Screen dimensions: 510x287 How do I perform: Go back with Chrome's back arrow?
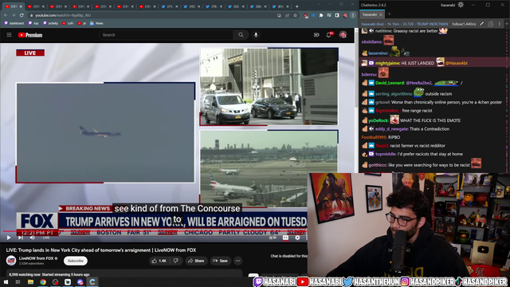point(6,15)
